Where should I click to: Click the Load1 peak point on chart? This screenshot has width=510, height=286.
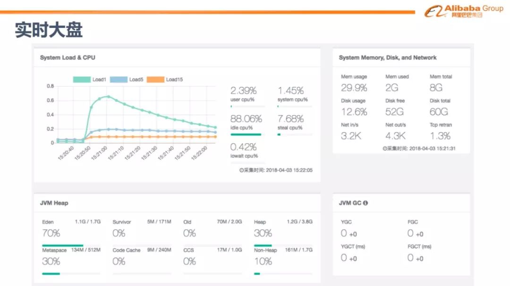(x=108, y=97)
